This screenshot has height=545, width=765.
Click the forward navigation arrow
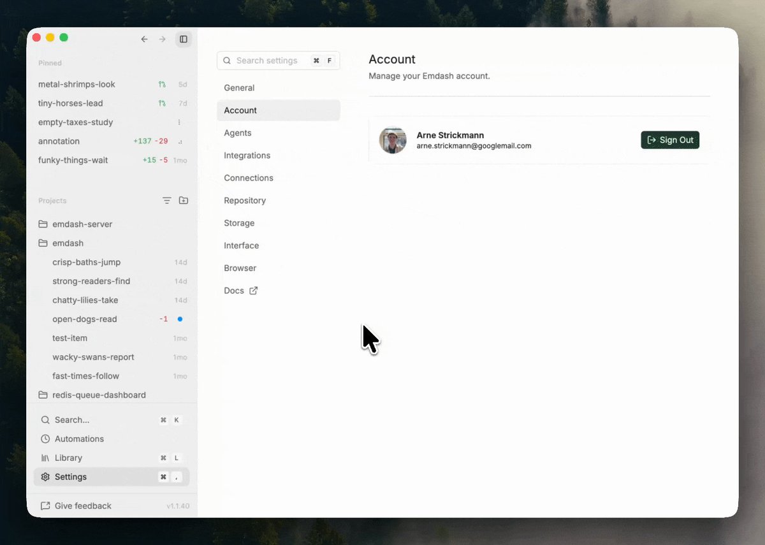163,40
